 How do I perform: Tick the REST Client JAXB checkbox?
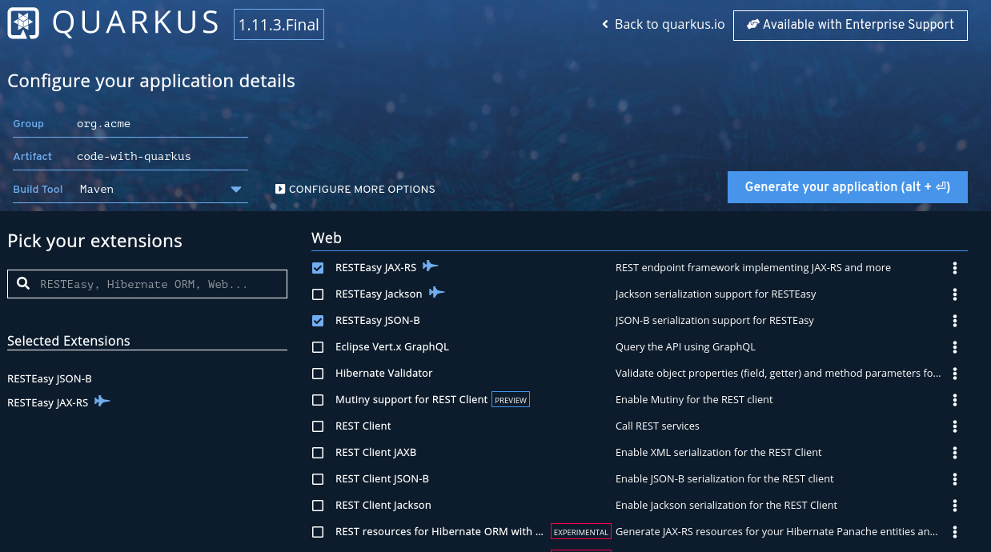point(318,453)
